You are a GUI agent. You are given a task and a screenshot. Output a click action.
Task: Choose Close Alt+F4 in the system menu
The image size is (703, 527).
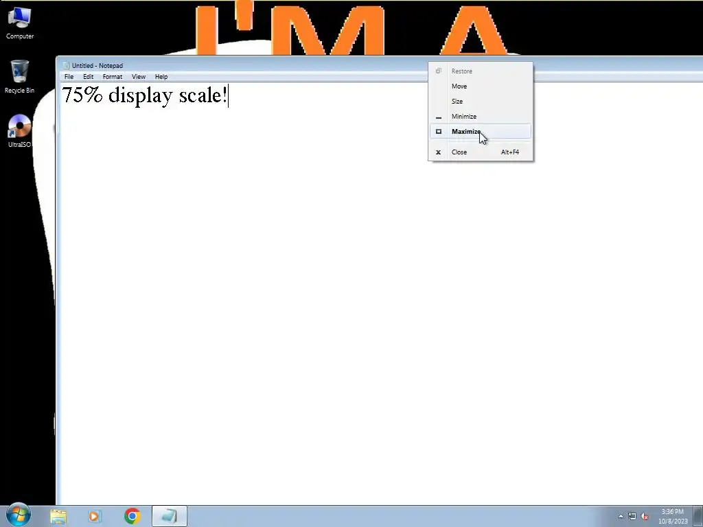point(481,152)
